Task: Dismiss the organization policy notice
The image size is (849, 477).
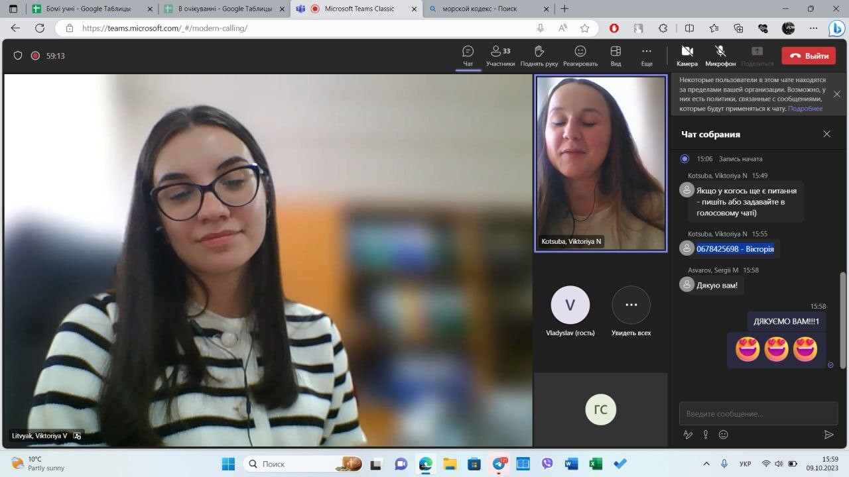Action: click(836, 94)
